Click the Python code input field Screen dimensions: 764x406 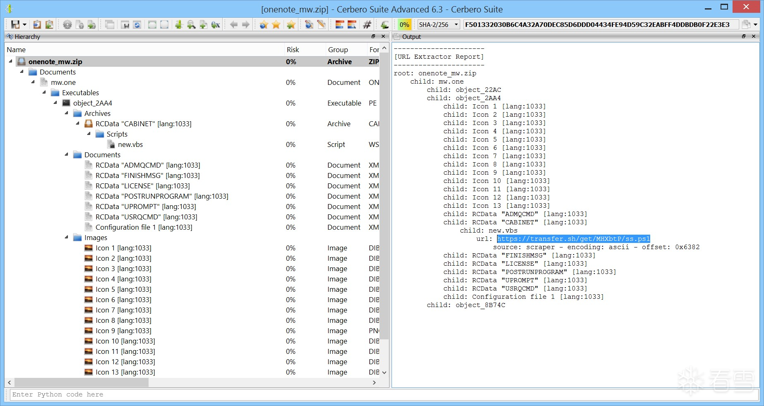(x=384, y=394)
